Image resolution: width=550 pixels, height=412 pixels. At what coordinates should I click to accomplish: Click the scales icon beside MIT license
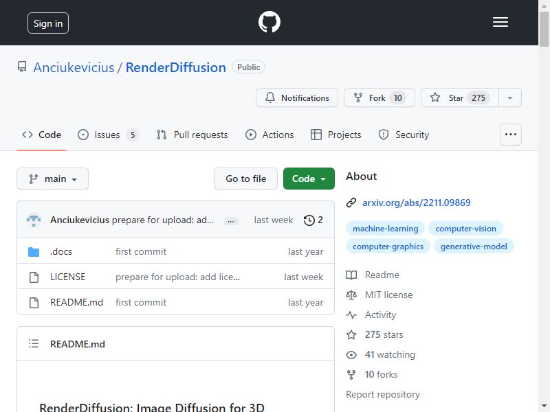point(351,295)
